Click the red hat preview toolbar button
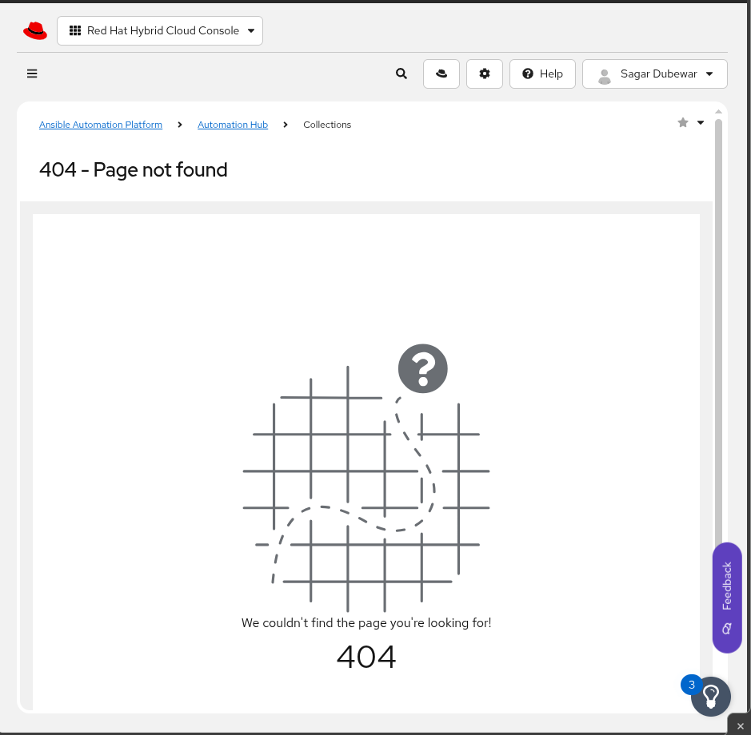The height and width of the screenshot is (735, 751). (x=441, y=73)
